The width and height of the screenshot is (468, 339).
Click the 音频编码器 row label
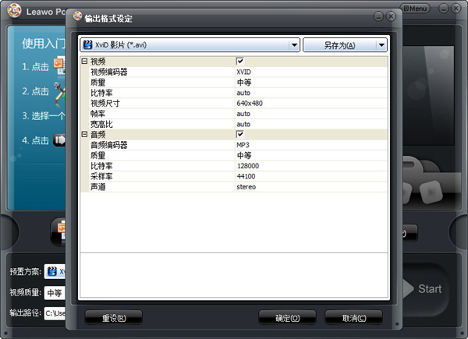point(109,145)
